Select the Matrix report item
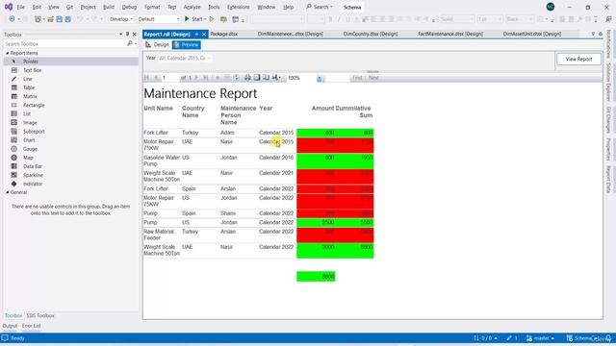This screenshot has height=346, width=616. (x=70, y=96)
